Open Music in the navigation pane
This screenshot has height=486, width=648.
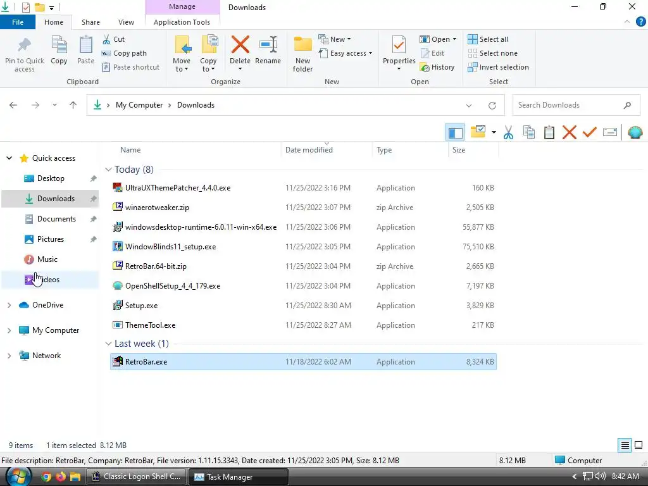pos(51,259)
